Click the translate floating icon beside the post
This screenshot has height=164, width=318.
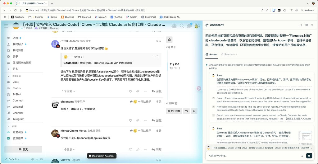point(199,88)
